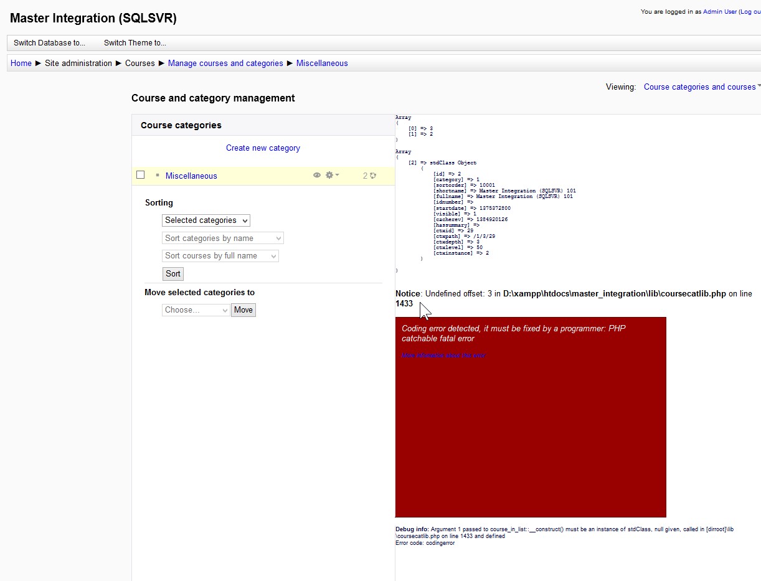
Task: Click Create new category link
Action: pos(263,148)
